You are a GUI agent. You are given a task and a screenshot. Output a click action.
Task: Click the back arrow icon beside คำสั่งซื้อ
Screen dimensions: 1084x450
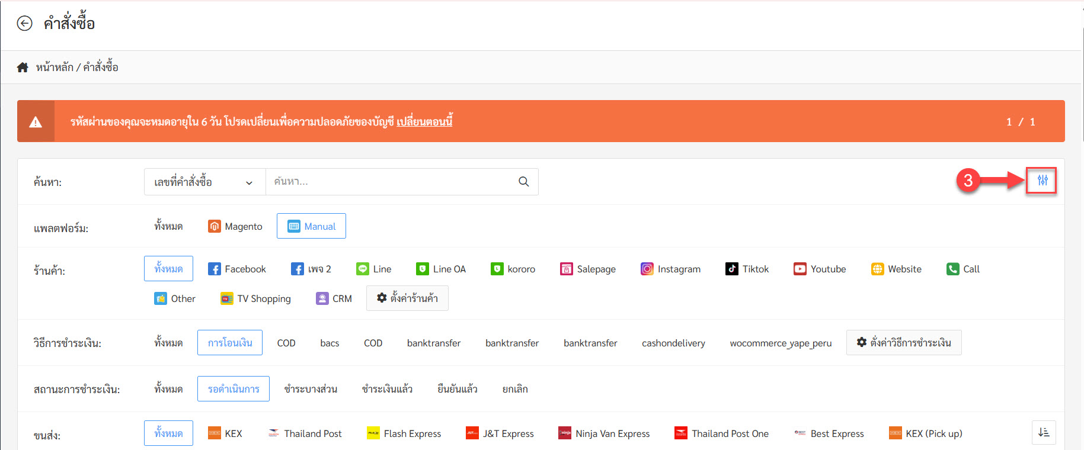[x=24, y=24]
